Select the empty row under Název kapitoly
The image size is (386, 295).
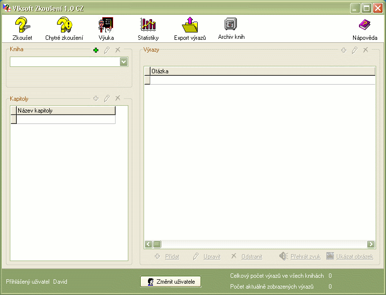coord(66,119)
